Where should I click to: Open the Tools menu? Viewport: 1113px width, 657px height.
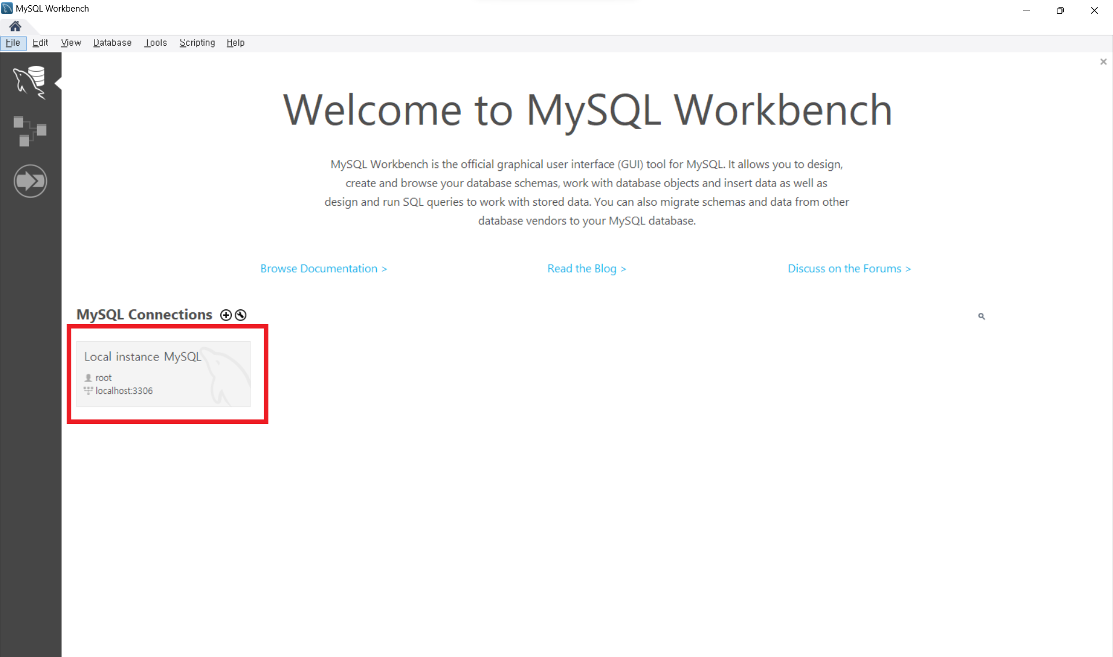pos(155,42)
